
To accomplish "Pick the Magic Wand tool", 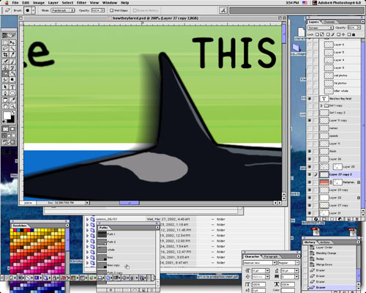I will tap(12, 49).
